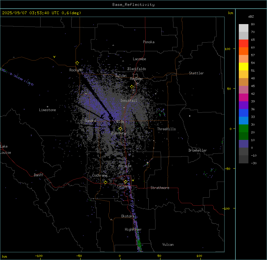Pick the bright green 20-30 dBZ legend swatch
267x260 pixels.
[243, 128]
